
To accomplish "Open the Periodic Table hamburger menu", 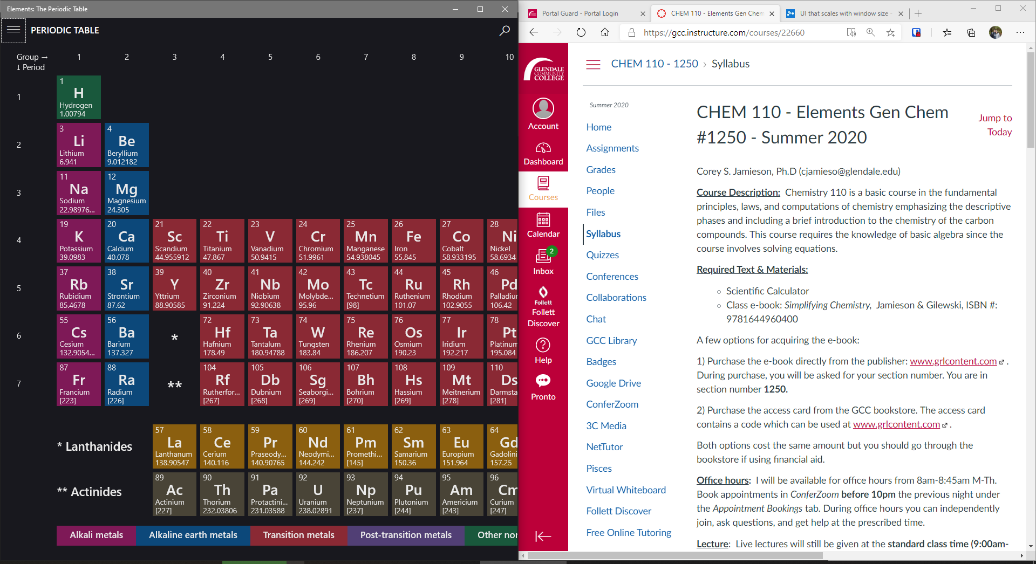I will 13,31.
